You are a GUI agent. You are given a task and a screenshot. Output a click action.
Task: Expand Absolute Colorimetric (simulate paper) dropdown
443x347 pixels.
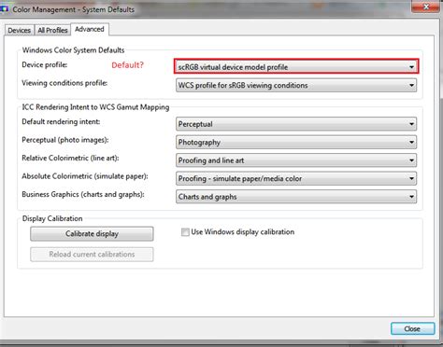pyautogui.click(x=296, y=178)
